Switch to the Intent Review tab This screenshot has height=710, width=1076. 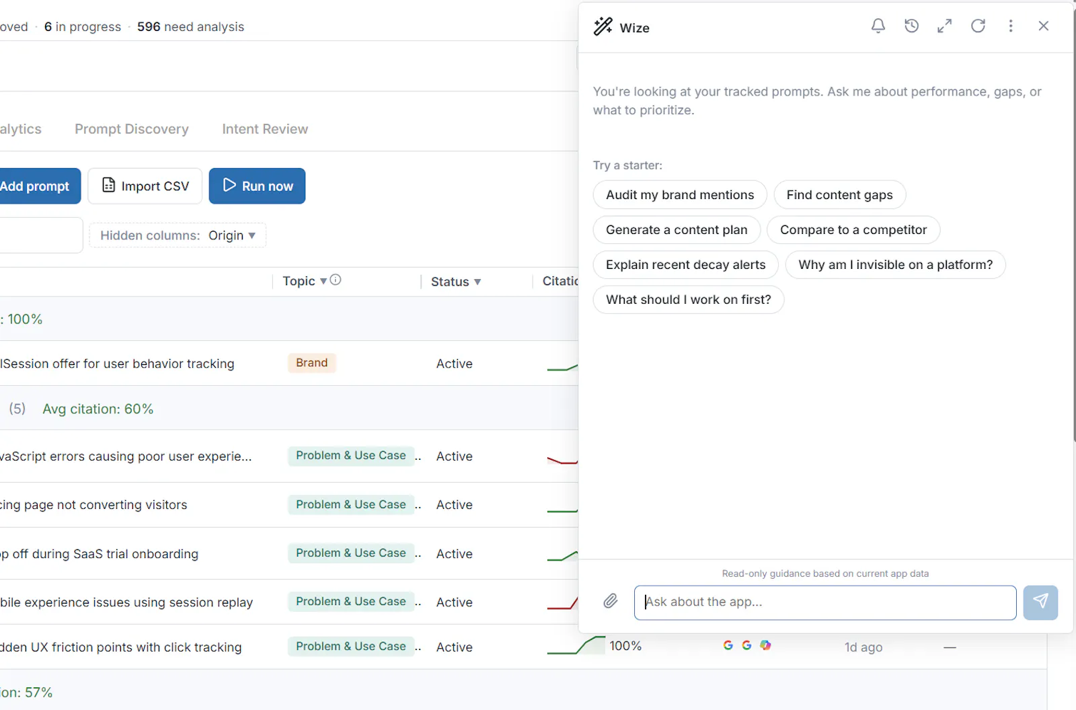coord(265,129)
